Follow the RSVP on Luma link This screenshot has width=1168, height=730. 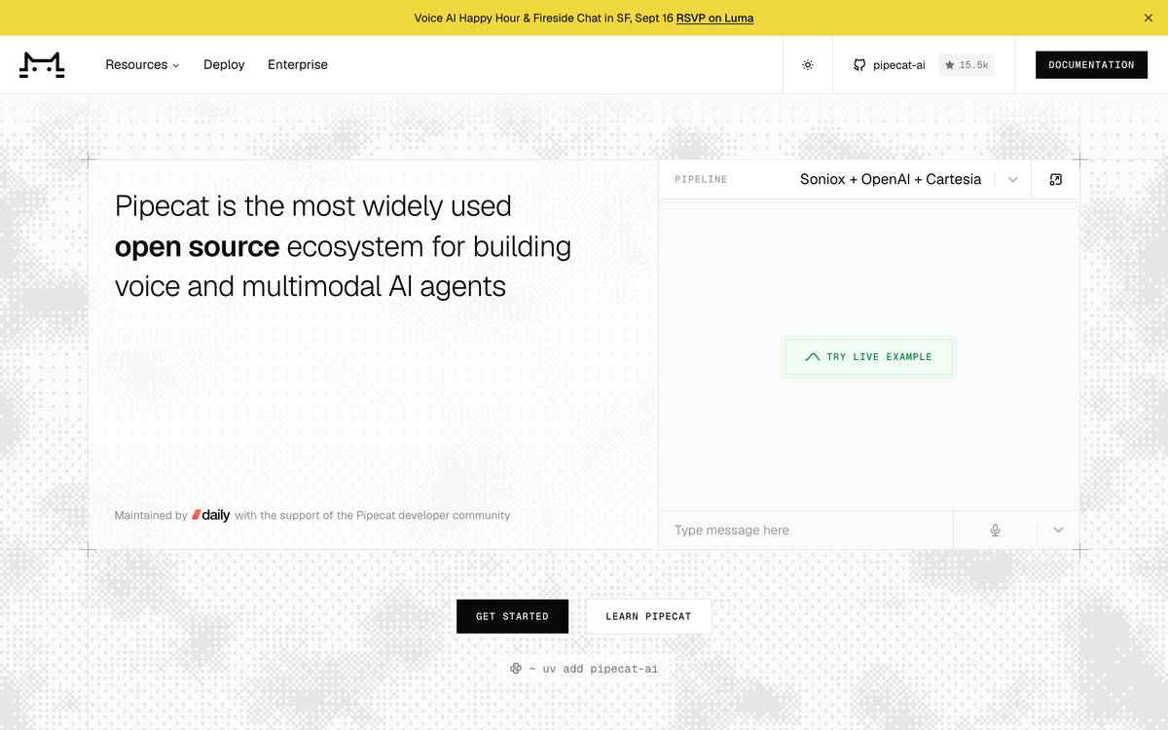(x=714, y=18)
